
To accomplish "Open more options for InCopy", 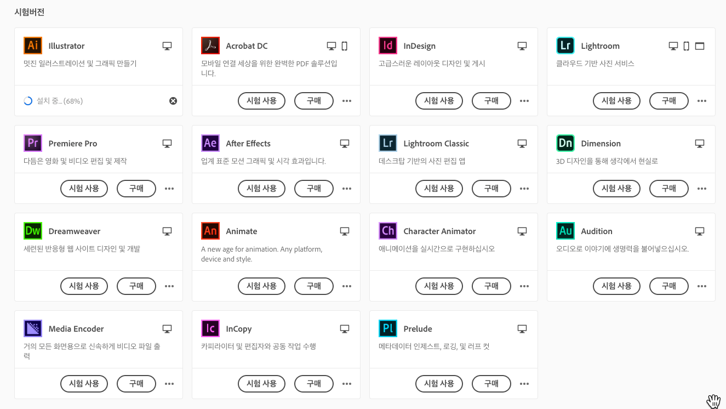I will click(347, 384).
